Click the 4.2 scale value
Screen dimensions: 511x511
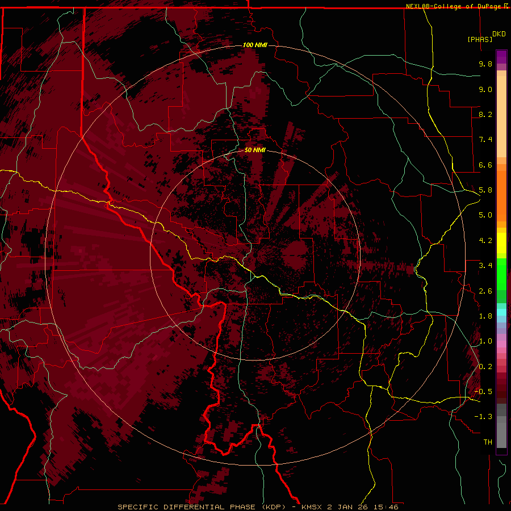tap(485, 241)
